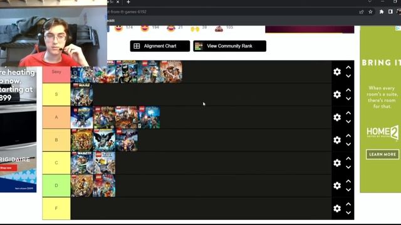Click share icon in address bar
Image resolution: width=401 pixels, height=225 pixels.
(x=362, y=12)
